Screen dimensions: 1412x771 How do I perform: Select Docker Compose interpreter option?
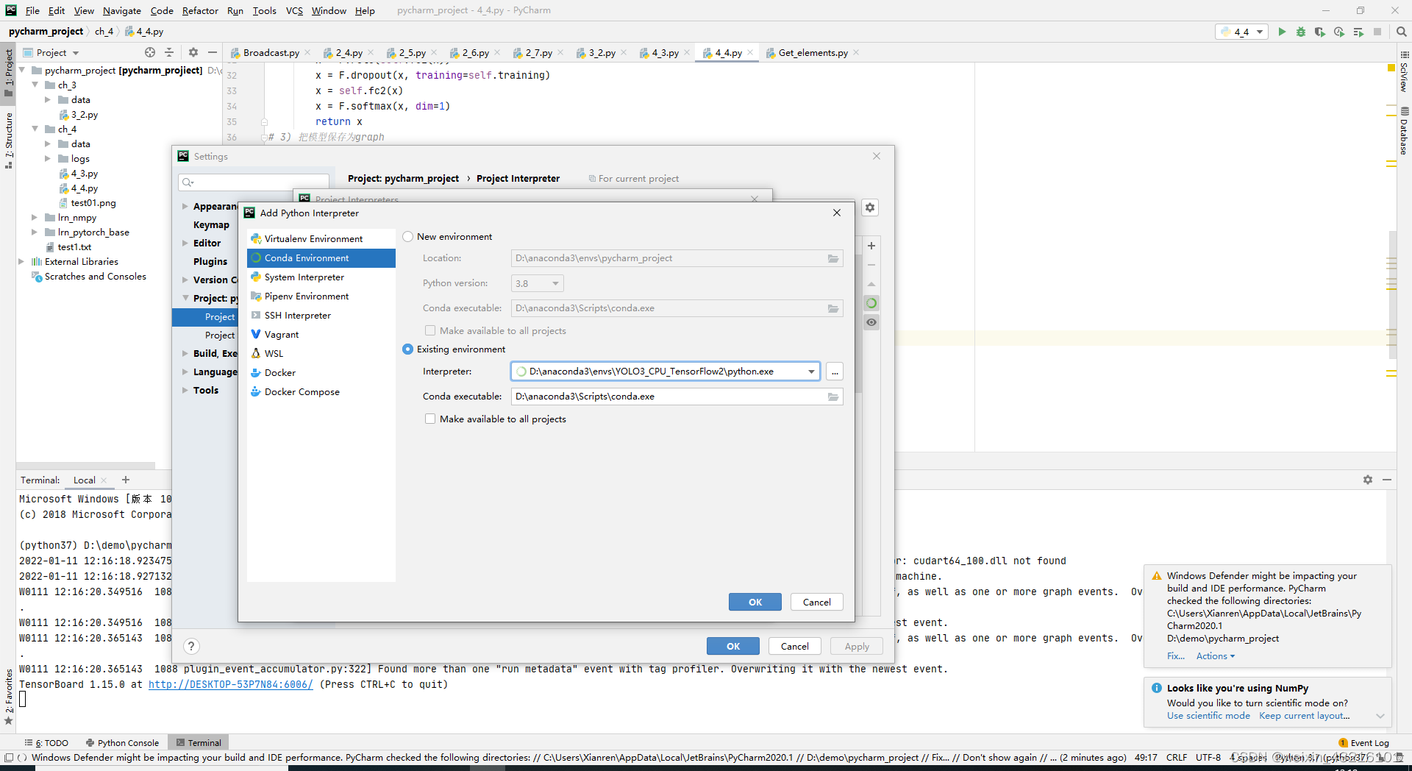[321, 392]
